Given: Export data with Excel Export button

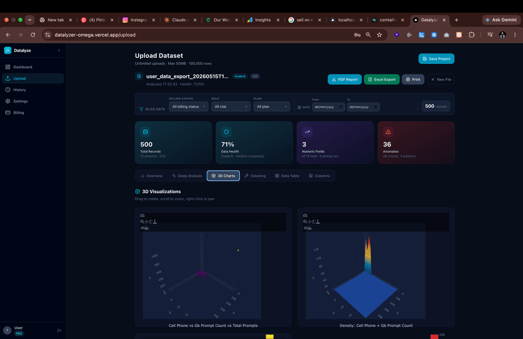Looking at the screenshot, I should tap(382, 79).
